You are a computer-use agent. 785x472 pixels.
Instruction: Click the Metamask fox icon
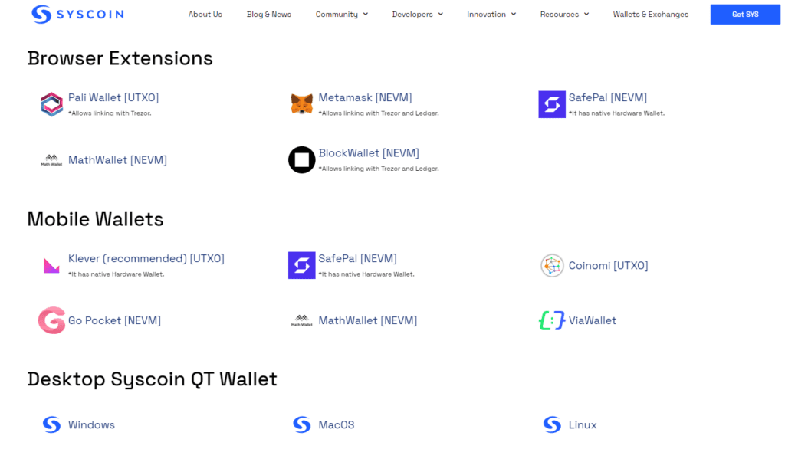[302, 104]
